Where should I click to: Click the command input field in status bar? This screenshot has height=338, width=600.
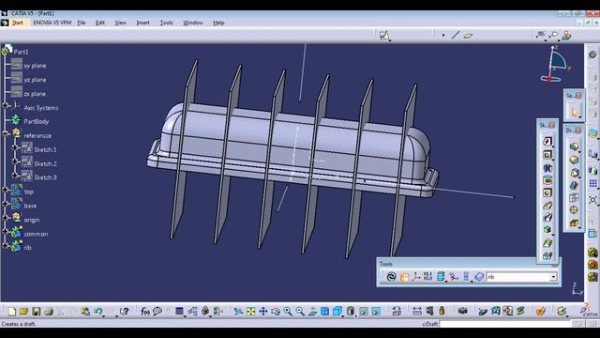tap(505, 324)
